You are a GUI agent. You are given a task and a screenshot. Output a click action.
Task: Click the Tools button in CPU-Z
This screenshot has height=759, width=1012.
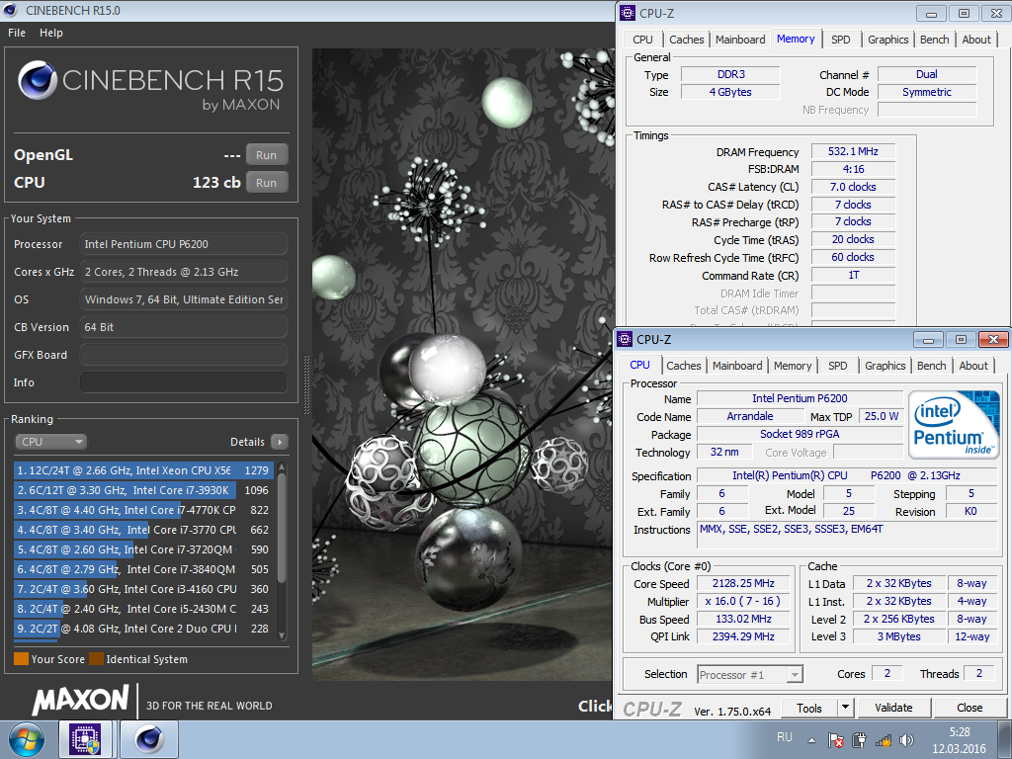(809, 708)
